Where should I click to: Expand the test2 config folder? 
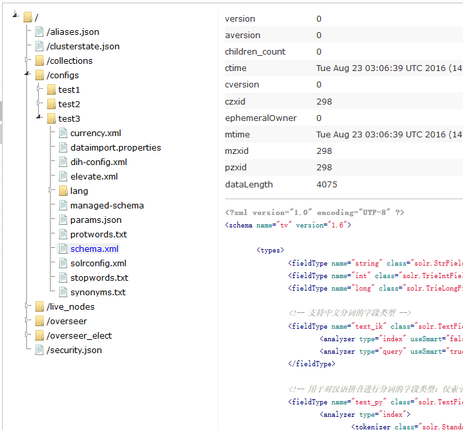(39, 104)
